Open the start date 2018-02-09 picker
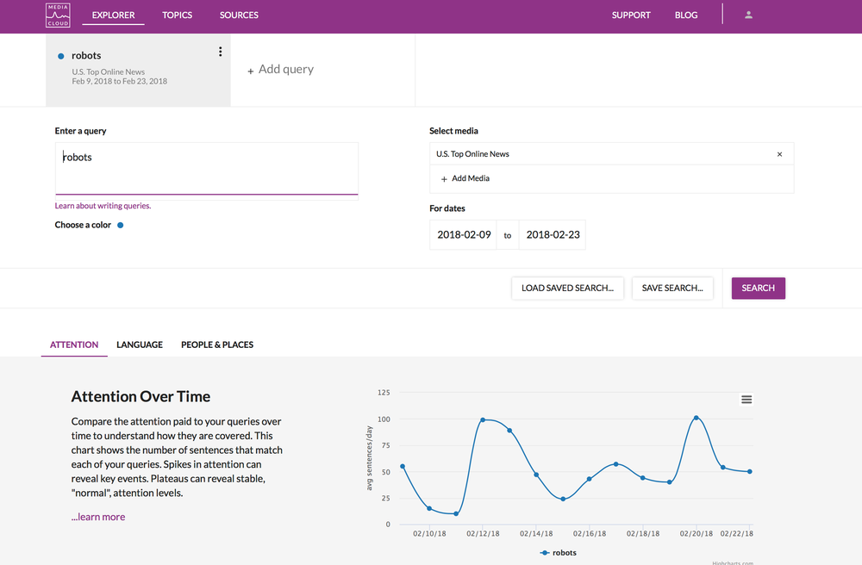 coord(464,235)
